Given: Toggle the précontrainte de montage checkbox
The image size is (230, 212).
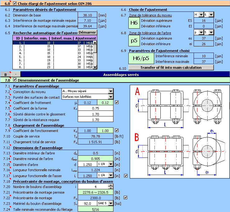Looking at the screenshot, I should pos(126,198).
